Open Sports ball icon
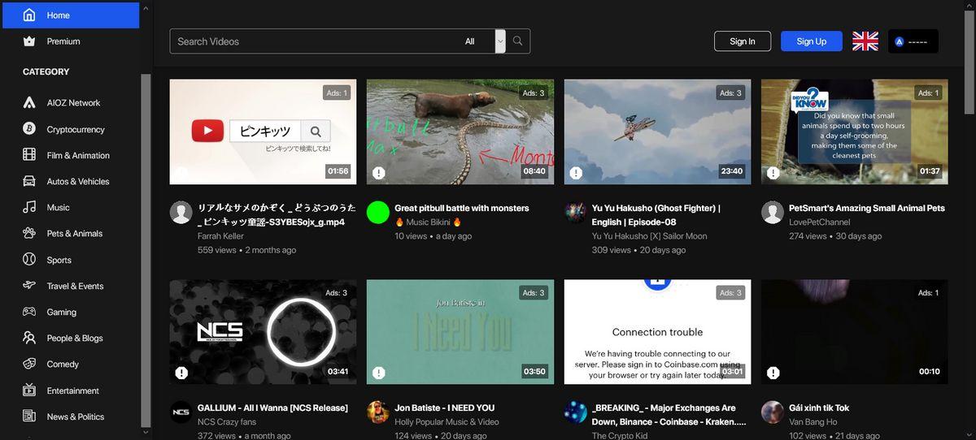The width and height of the screenshot is (976, 440). (x=29, y=260)
